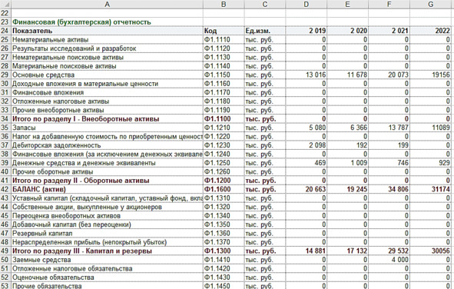454x289 pixels.
Task: Select value '192' in 2020 column
Action: 348,145
